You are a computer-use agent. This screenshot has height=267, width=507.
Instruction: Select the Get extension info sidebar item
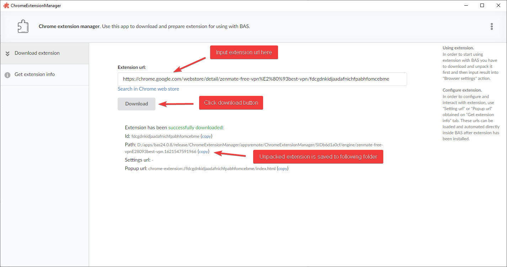[34, 74]
